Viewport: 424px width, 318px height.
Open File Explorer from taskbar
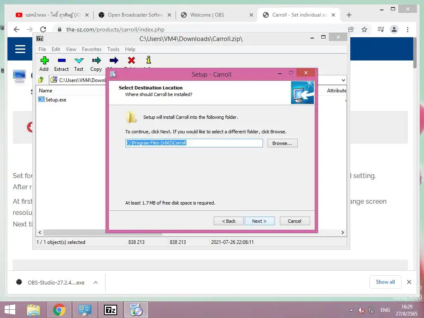click(x=34, y=310)
